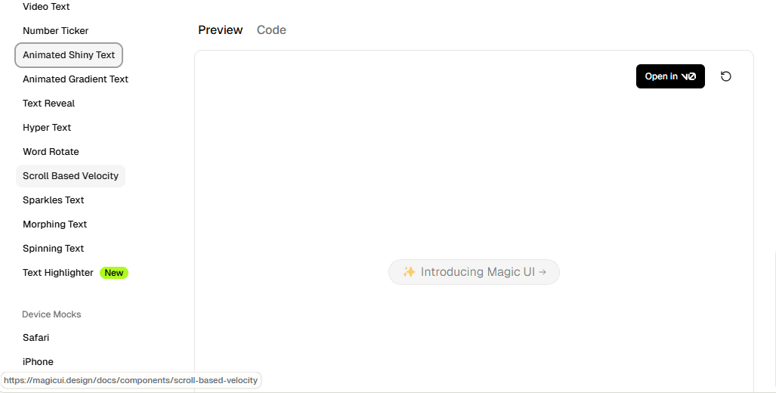
Task: Open the Hyper Text page
Action: point(47,128)
